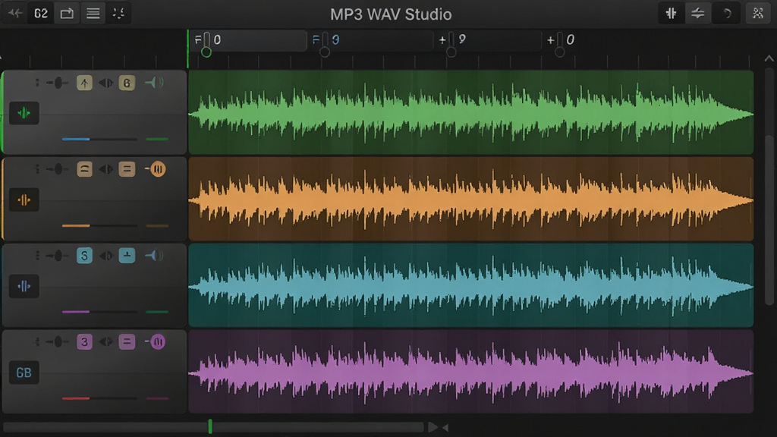Select the orange waveform clip
The image size is (777, 437).
pos(471,199)
